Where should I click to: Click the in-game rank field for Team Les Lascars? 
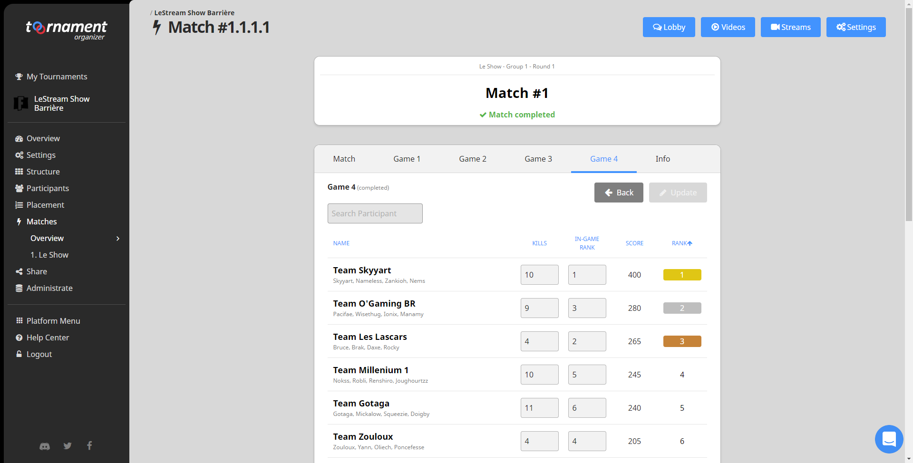pyautogui.click(x=587, y=341)
